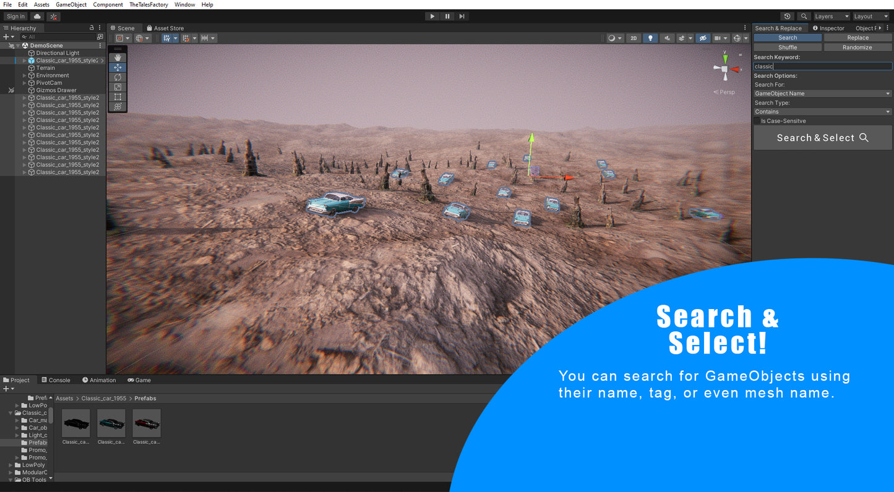Select the Hand view tool
The image size is (894, 492).
pos(118,57)
